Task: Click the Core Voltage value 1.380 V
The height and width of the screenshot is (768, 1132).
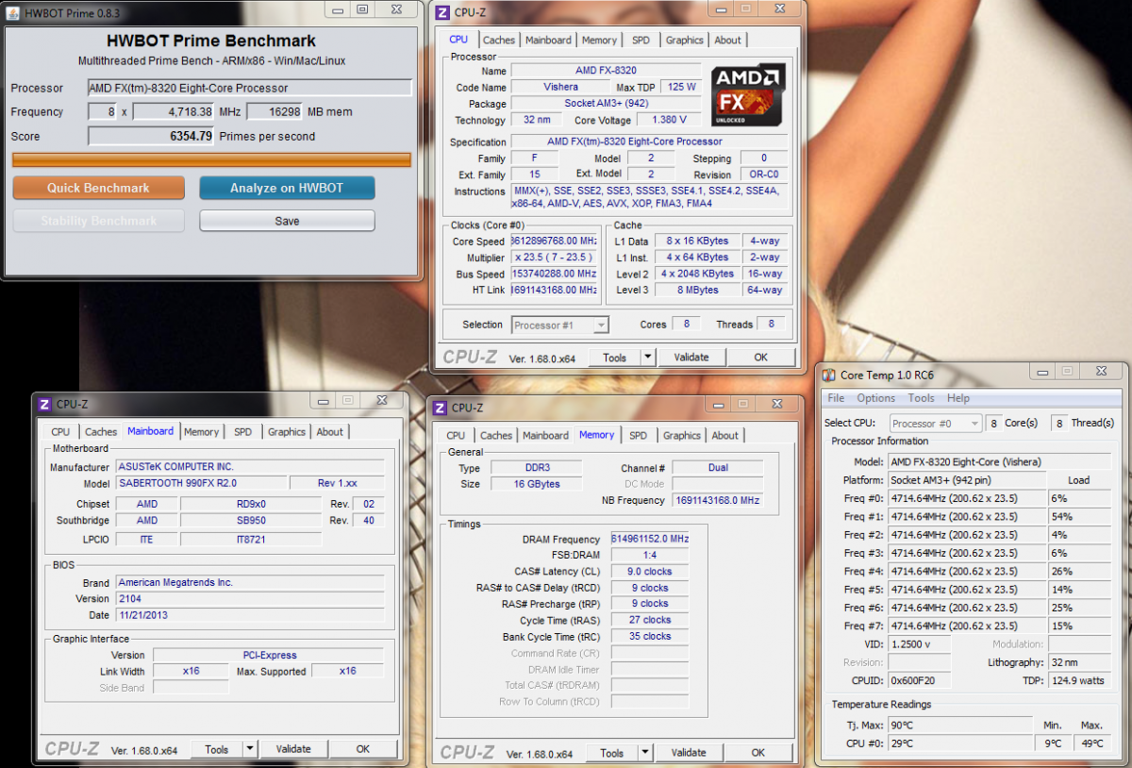Action: 669,120
